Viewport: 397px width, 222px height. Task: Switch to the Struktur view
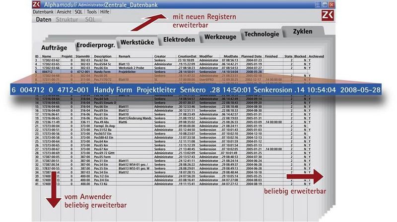pyautogui.click(x=67, y=19)
